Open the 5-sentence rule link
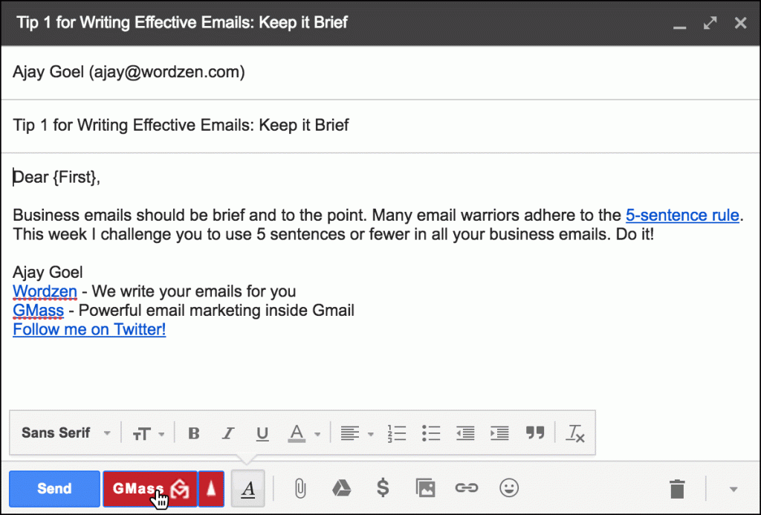761x515 pixels. (682, 216)
